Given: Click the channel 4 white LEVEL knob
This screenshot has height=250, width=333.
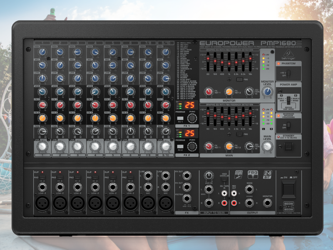Looking at the screenshot, I should click(x=95, y=146).
